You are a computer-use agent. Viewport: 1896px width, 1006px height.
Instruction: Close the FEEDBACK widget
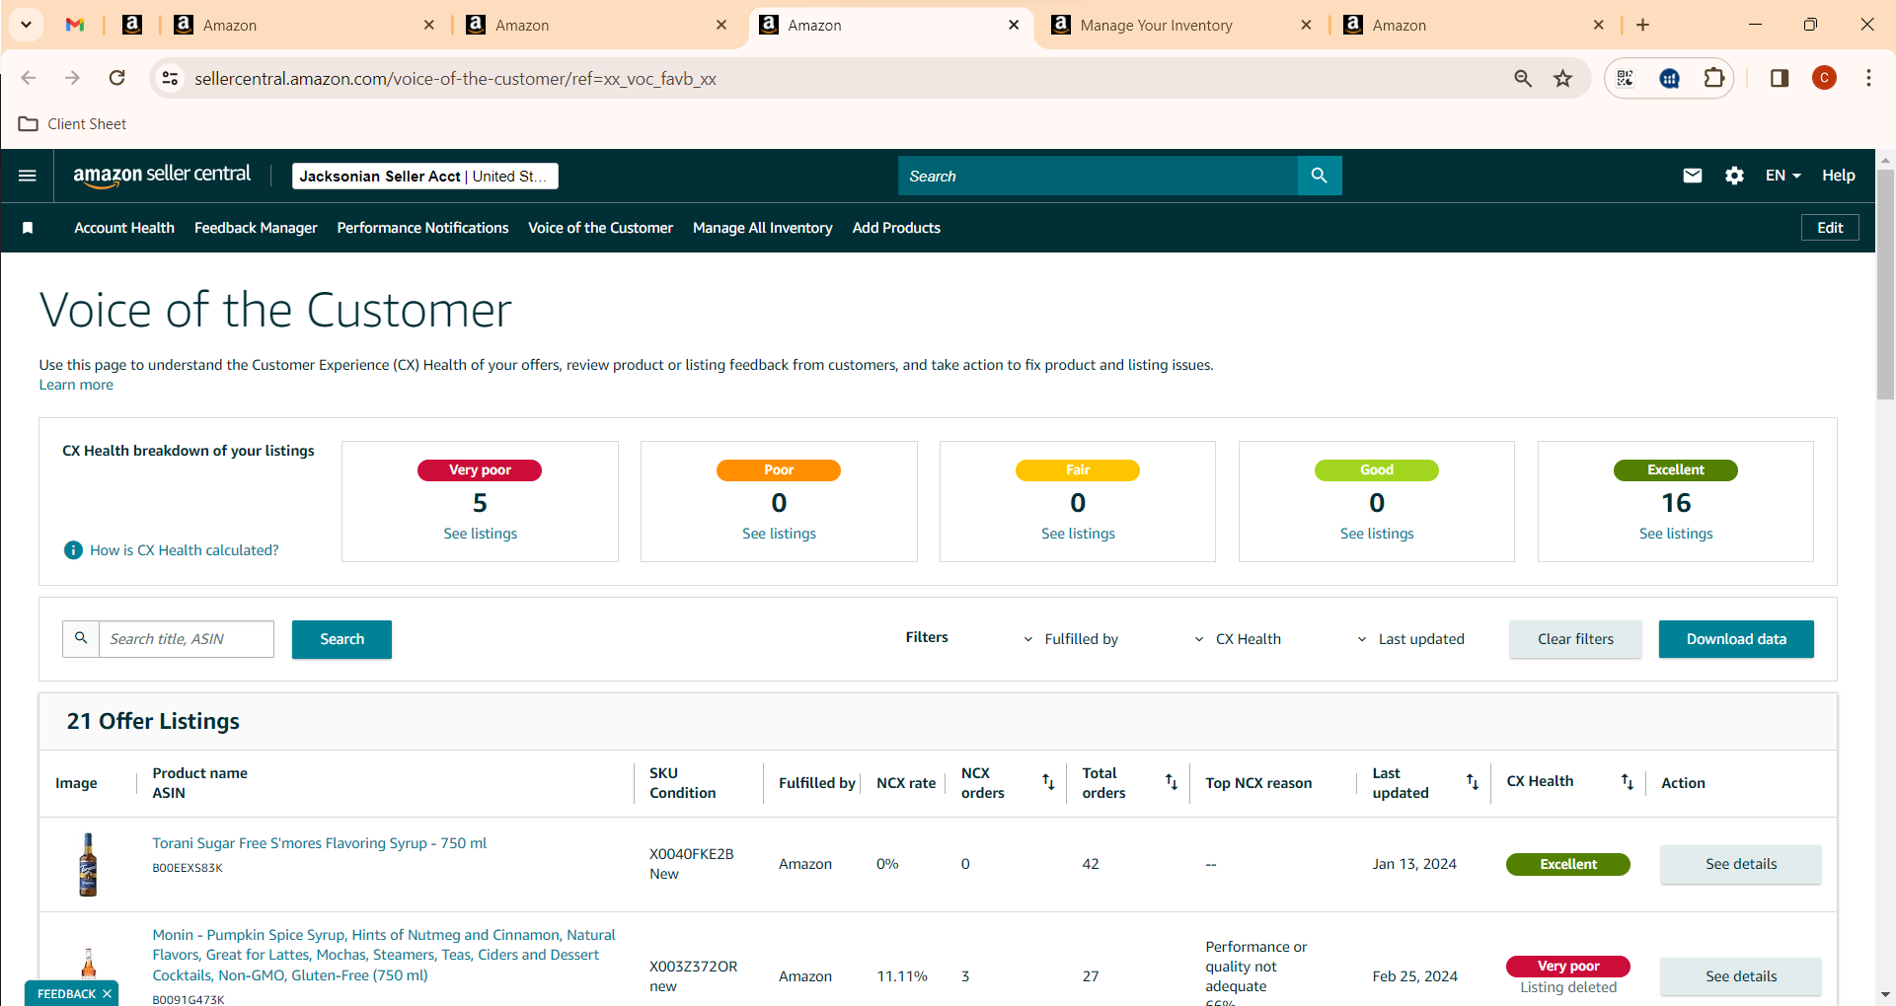pos(107,993)
